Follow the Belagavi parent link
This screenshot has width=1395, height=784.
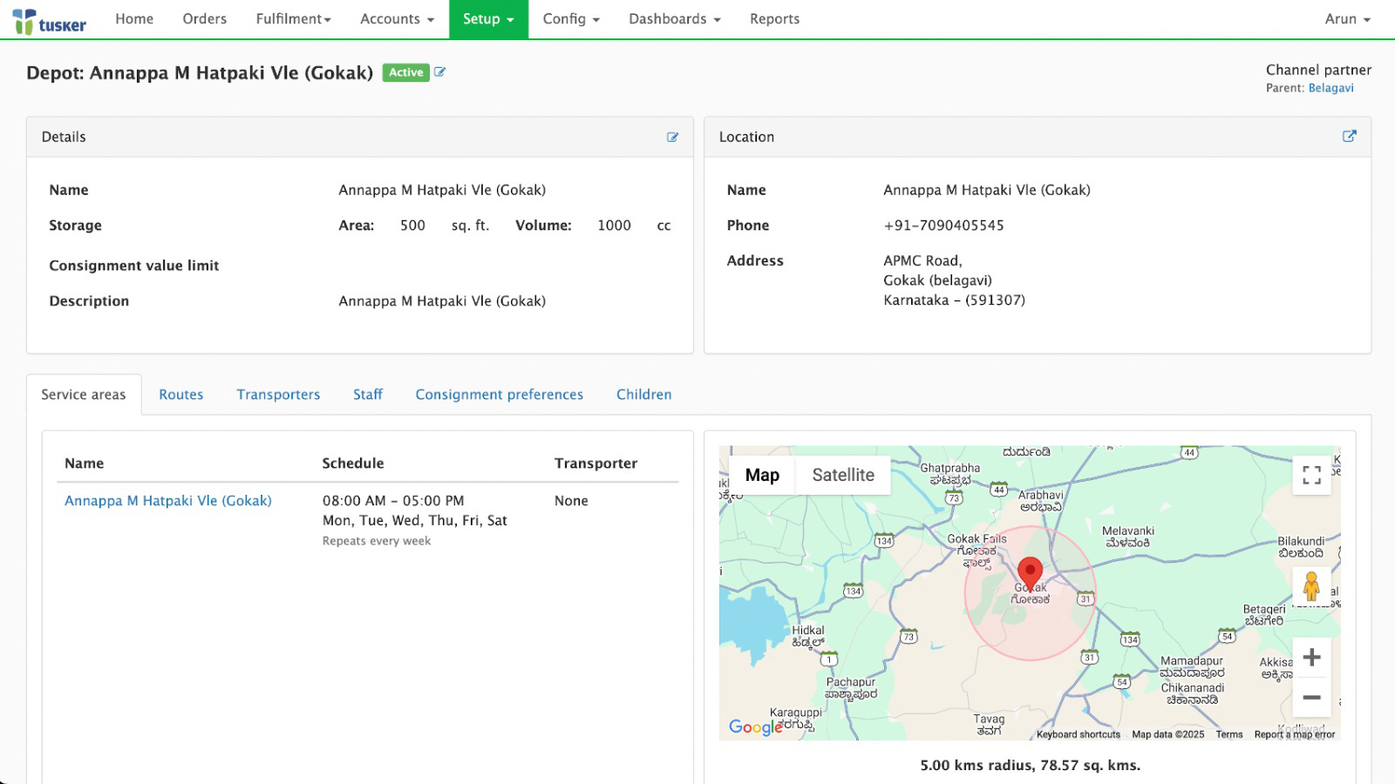coord(1331,88)
